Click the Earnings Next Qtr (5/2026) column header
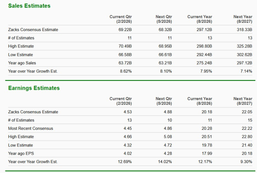257x173 pixels. tap(163, 101)
